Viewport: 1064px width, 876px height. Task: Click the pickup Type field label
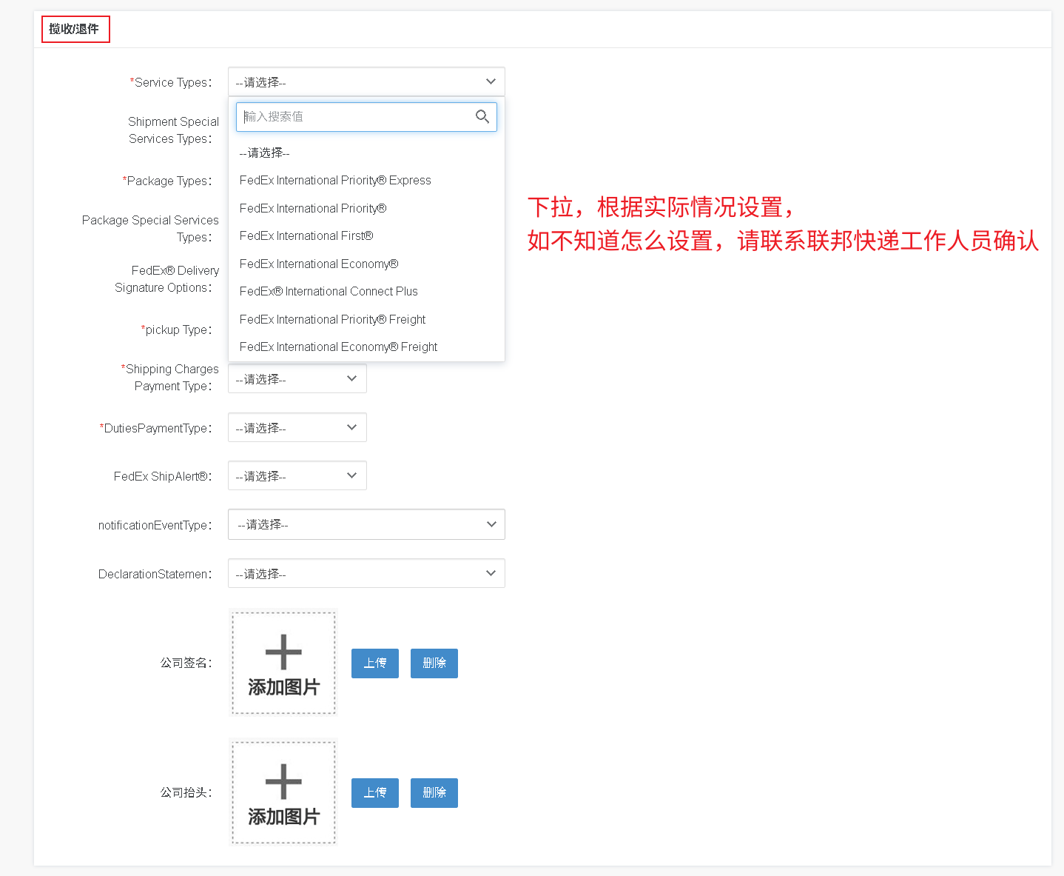pos(177,330)
